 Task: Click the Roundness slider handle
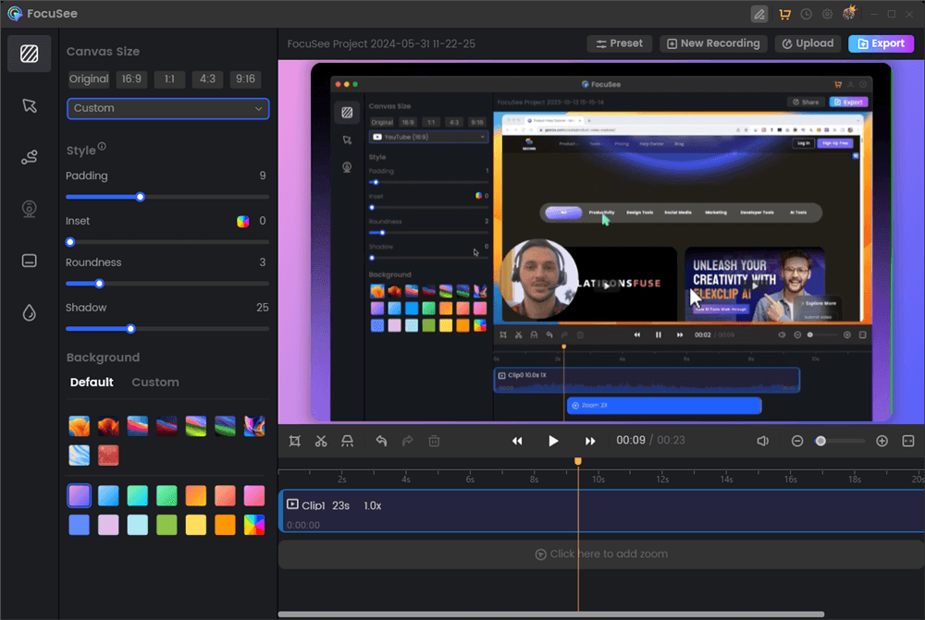pyautogui.click(x=99, y=284)
